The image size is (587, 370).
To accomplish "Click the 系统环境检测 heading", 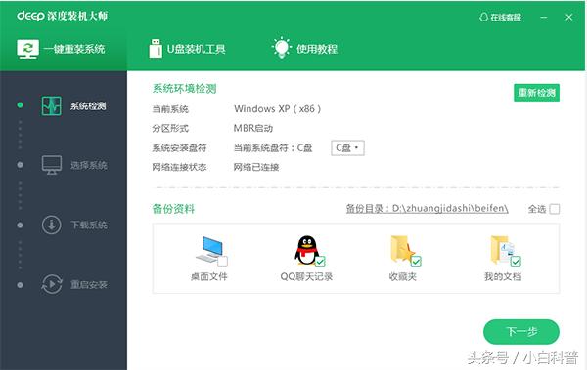I will pyautogui.click(x=184, y=89).
